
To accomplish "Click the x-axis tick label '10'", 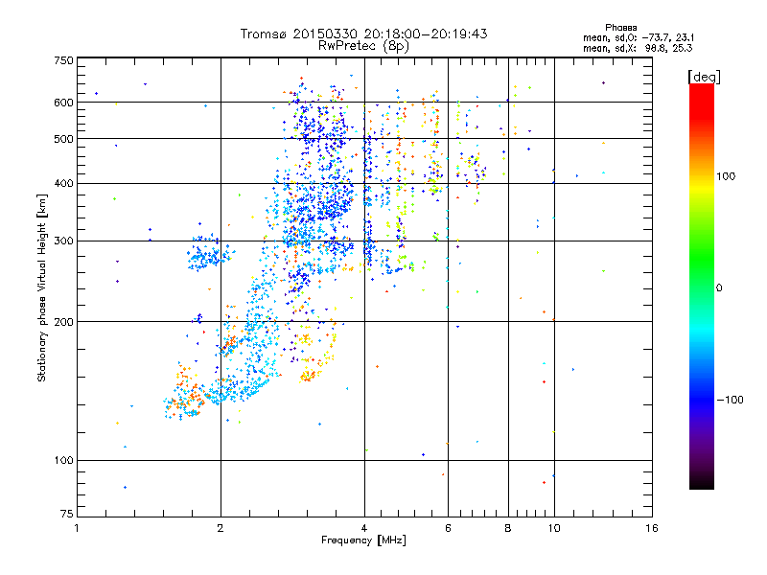I will pyautogui.click(x=554, y=528).
